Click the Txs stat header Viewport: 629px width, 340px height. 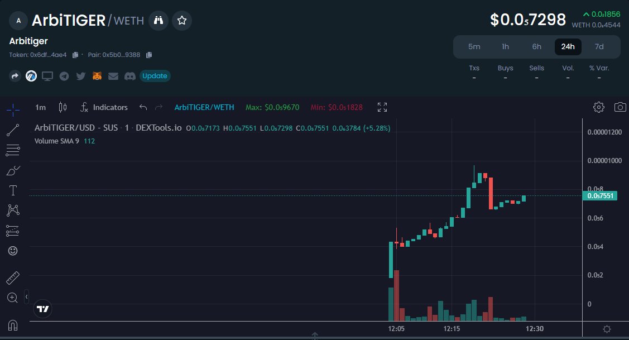pos(474,68)
